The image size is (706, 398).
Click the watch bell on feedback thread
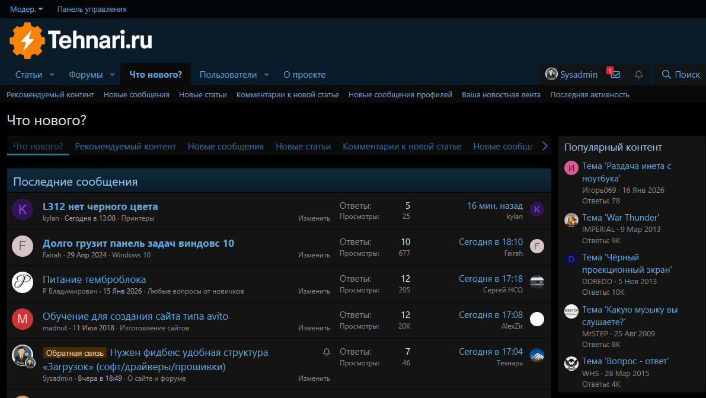pos(327,352)
